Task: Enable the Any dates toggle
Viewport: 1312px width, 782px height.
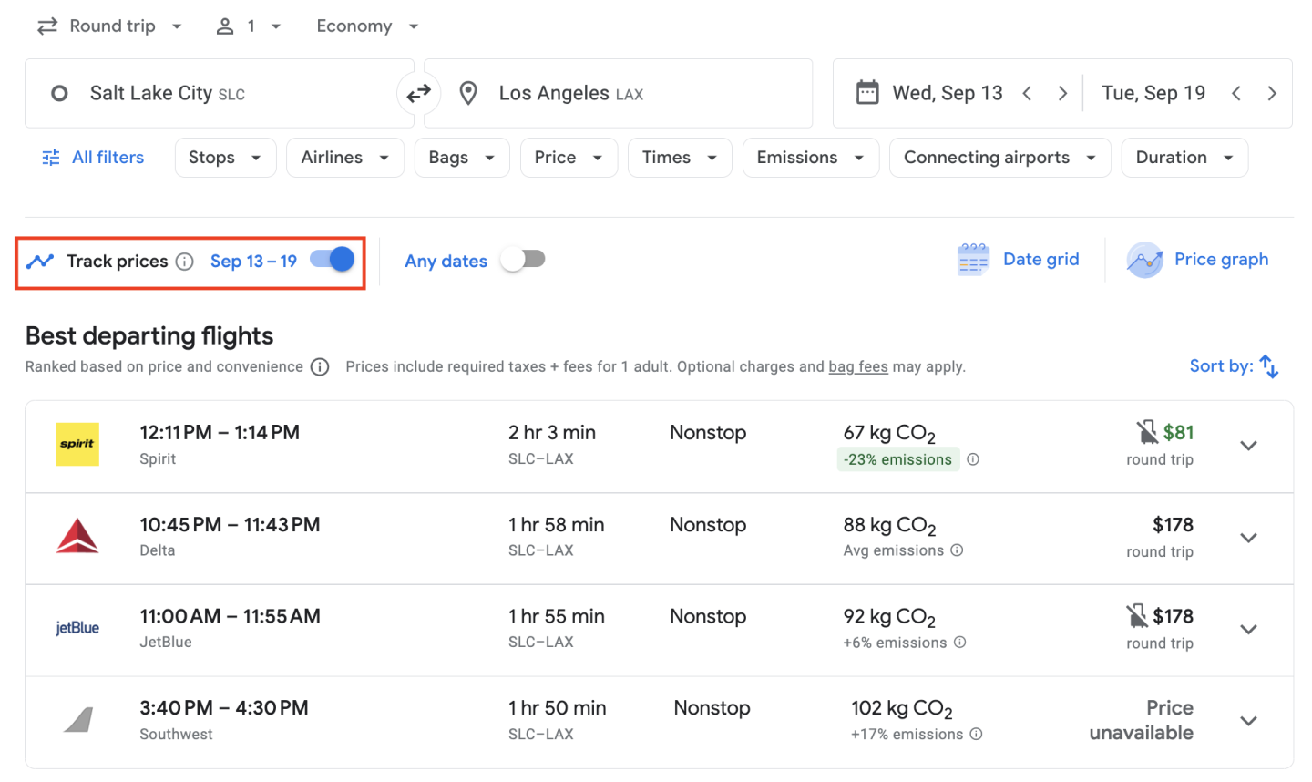Action: pyautogui.click(x=523, y=260)
